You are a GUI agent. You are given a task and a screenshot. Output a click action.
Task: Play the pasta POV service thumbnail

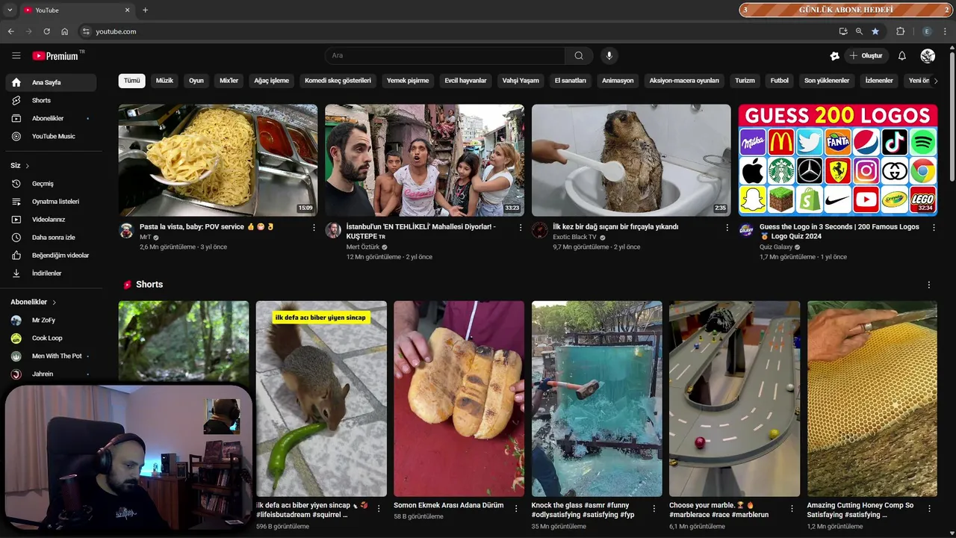click(x=218, y=160)
